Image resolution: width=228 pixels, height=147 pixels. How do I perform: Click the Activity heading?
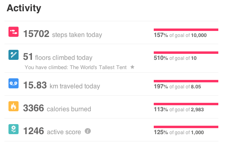click(24, 8)
